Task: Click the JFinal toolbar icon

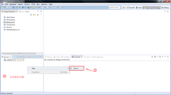Action: [23, 7]
